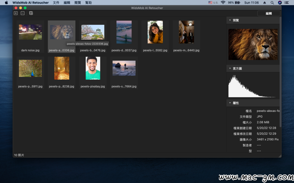Image resolution: width=294 pixels, height=183 pixels.
Task: Open Siri from the menu bar
Action: 280,3
